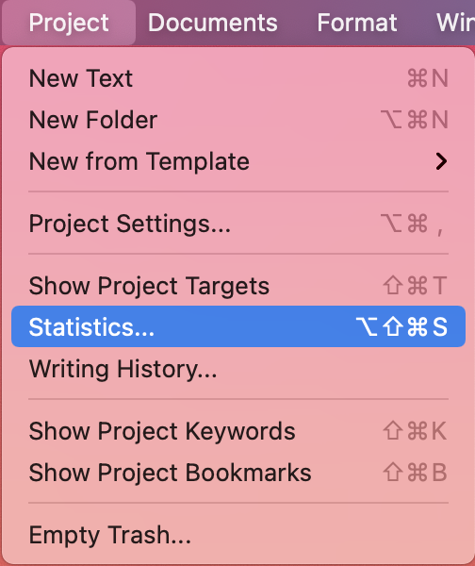Open the partially visible Window menu

[x=455, y=23]
